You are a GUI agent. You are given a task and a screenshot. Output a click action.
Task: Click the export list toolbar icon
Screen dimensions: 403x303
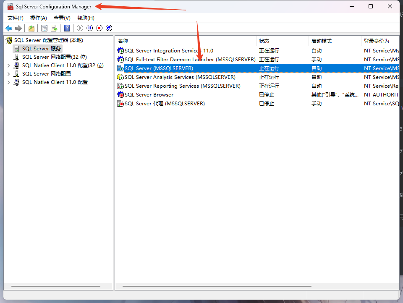[x=54, y=28]
